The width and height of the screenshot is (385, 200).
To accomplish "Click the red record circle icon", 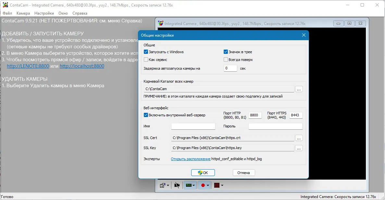I will click(203, 185).
